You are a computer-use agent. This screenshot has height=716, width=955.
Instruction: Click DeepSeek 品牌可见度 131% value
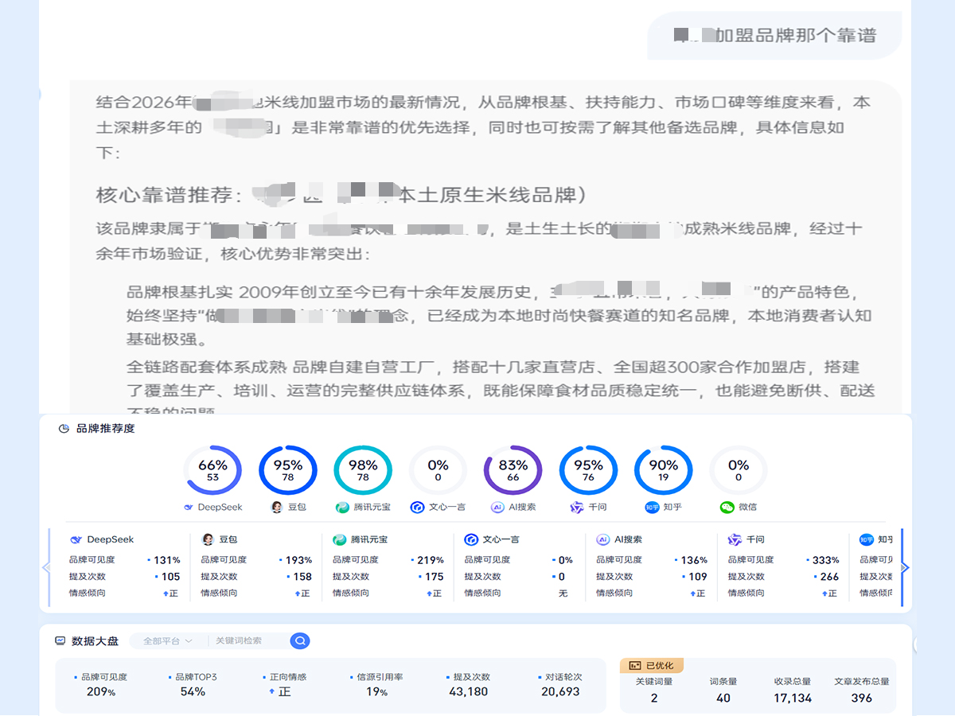(167, 560)
